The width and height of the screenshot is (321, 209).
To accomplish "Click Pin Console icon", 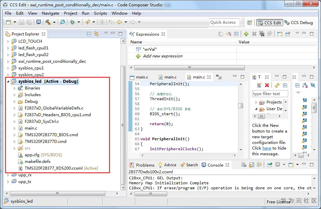I will (270, 165).
